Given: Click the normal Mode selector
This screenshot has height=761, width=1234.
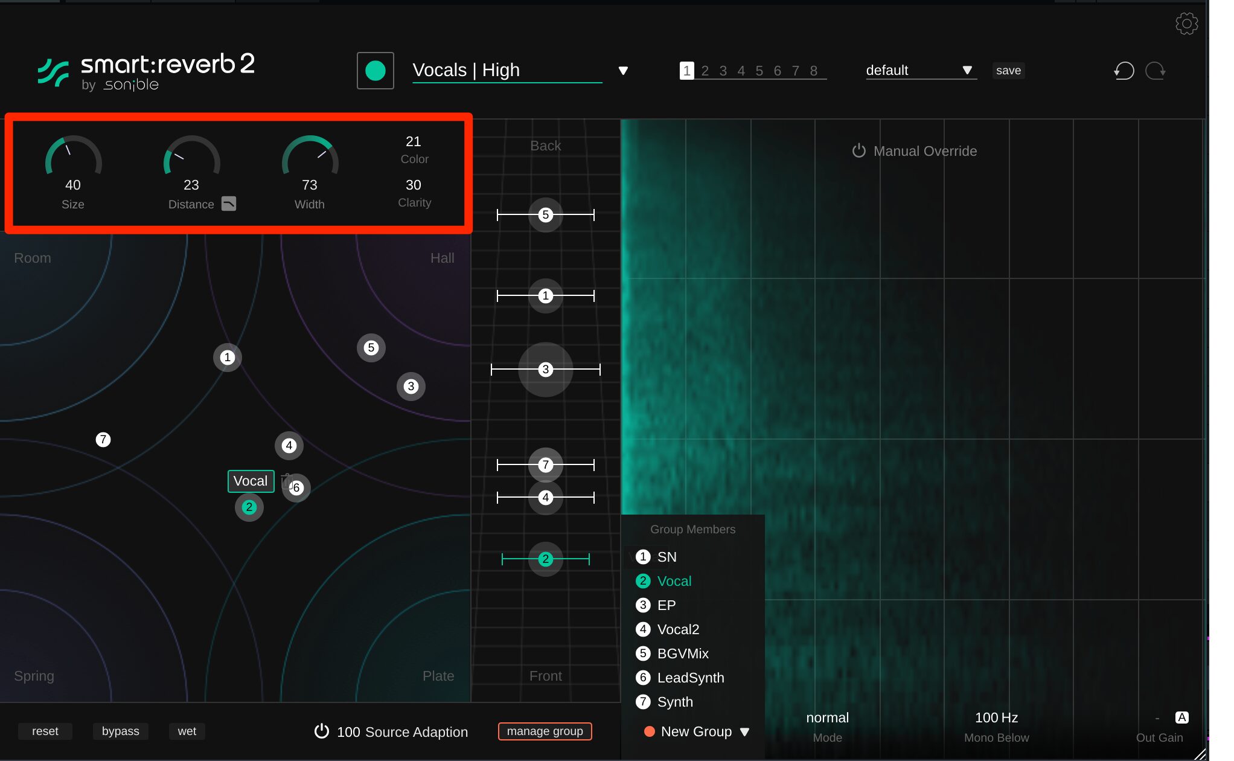Looking at the screenshot, I should coord(826,718).
